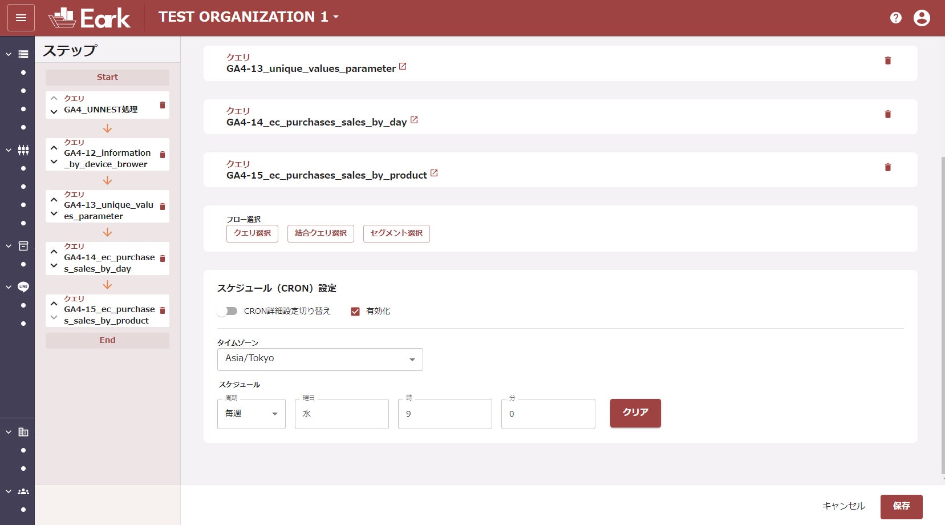Move GA4-12_information_by_device_brower step down

click(54, 161)
